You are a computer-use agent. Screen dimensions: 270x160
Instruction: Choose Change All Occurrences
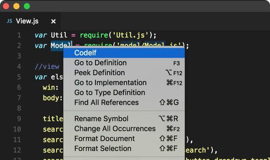124,129
